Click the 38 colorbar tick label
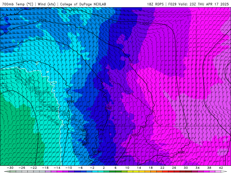231x173 pixels. pos(209,168)
